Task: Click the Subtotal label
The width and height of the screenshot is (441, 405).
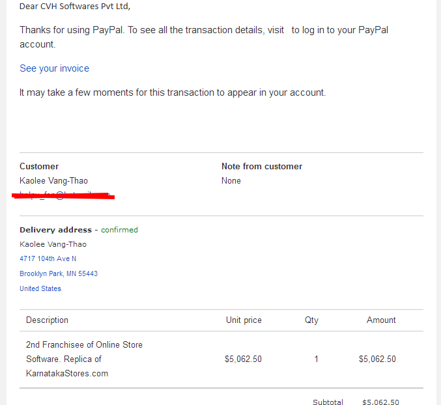Action: click(x=328, y=402)
